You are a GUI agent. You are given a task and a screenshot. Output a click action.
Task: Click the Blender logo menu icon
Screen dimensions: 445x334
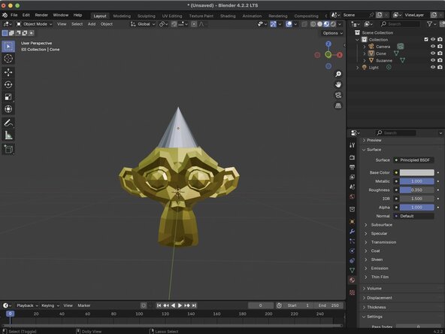(5, 15)
